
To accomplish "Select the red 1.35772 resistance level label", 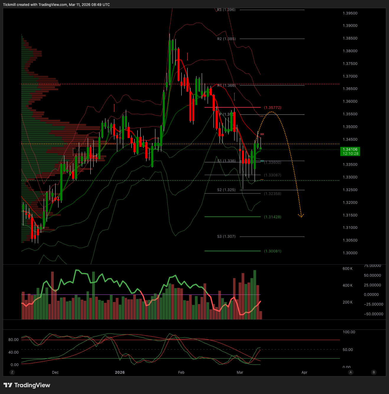I will coord(272,108).
